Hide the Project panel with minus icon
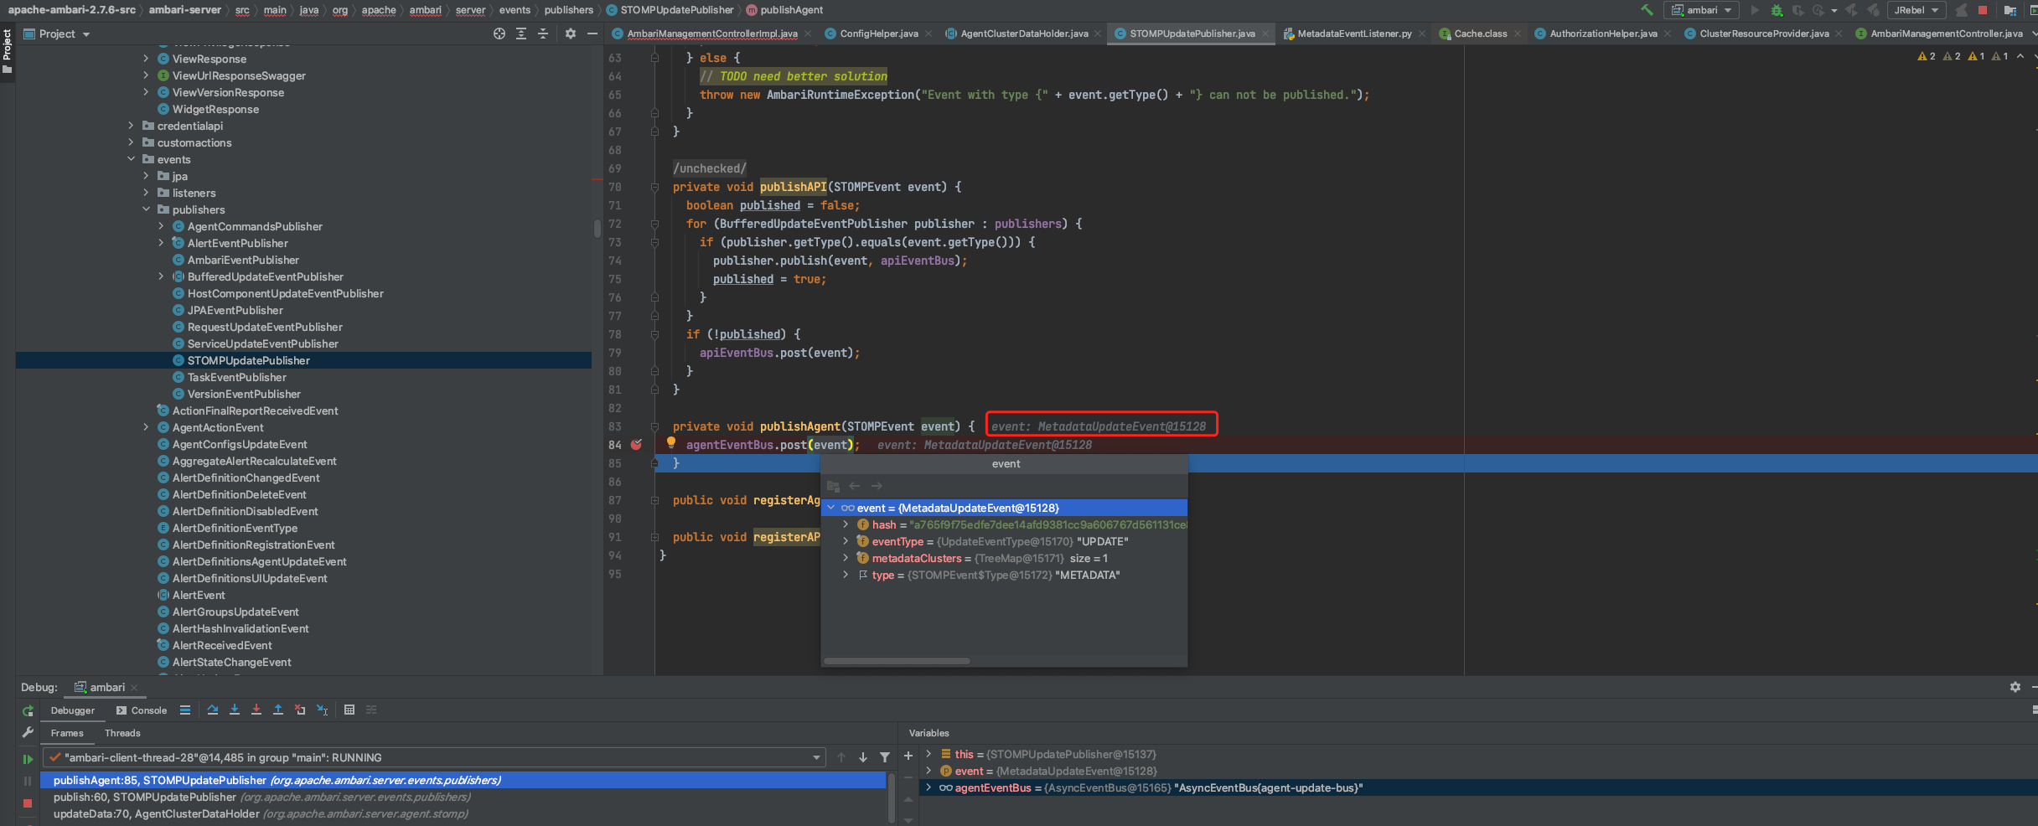Viewport: 2038px width, 826px height. 592,34
